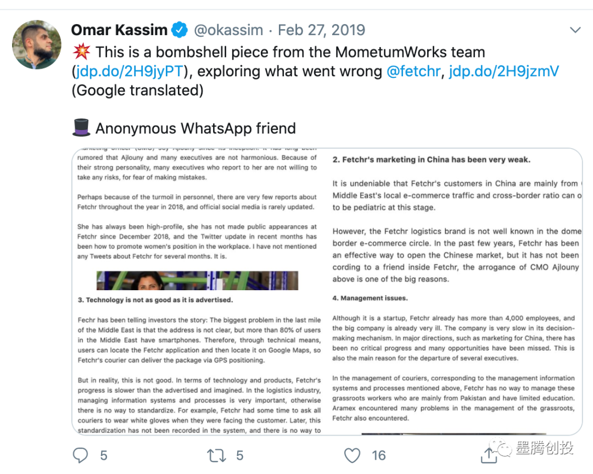Screen dimensions: 593x474
Task: Click the top hat emoji
Action: click(81, 128)
